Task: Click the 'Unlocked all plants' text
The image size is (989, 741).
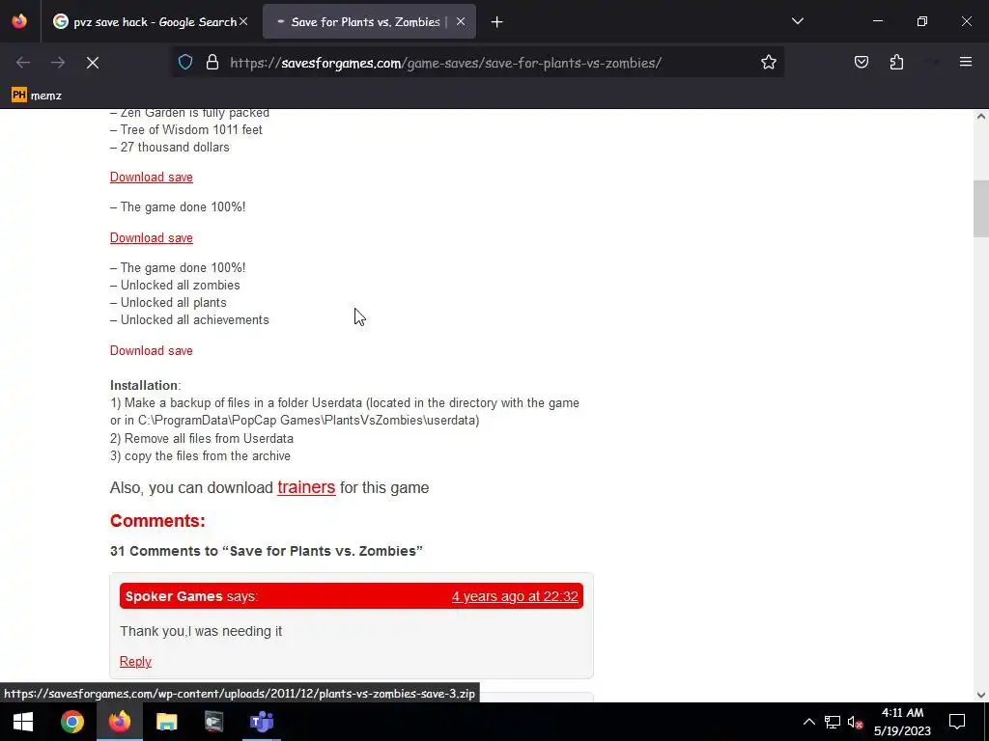Action: click(174, 302)
